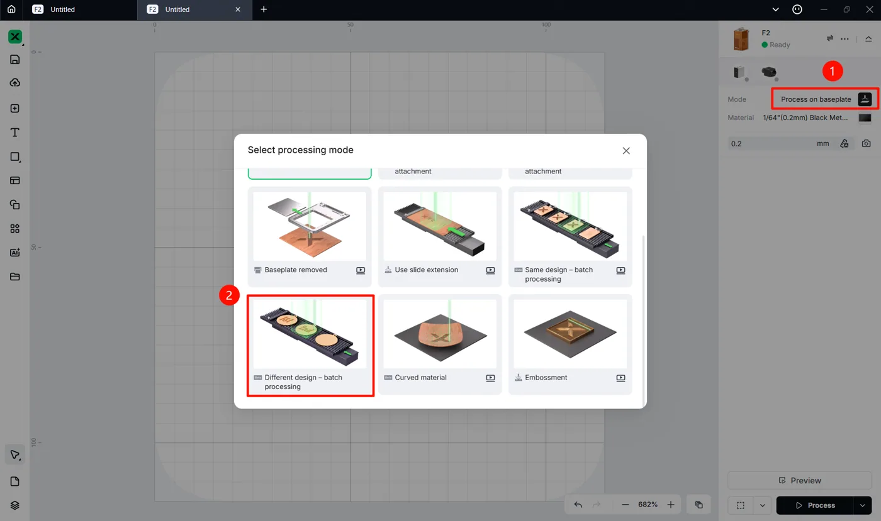881x521 pixels.
Task: Open the device more options ellipsis
Action: (x=845, y=39)
